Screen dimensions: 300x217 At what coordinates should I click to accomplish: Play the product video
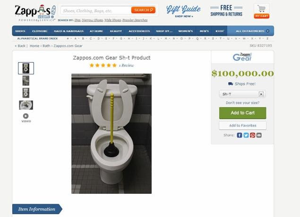tap(26, 118)
